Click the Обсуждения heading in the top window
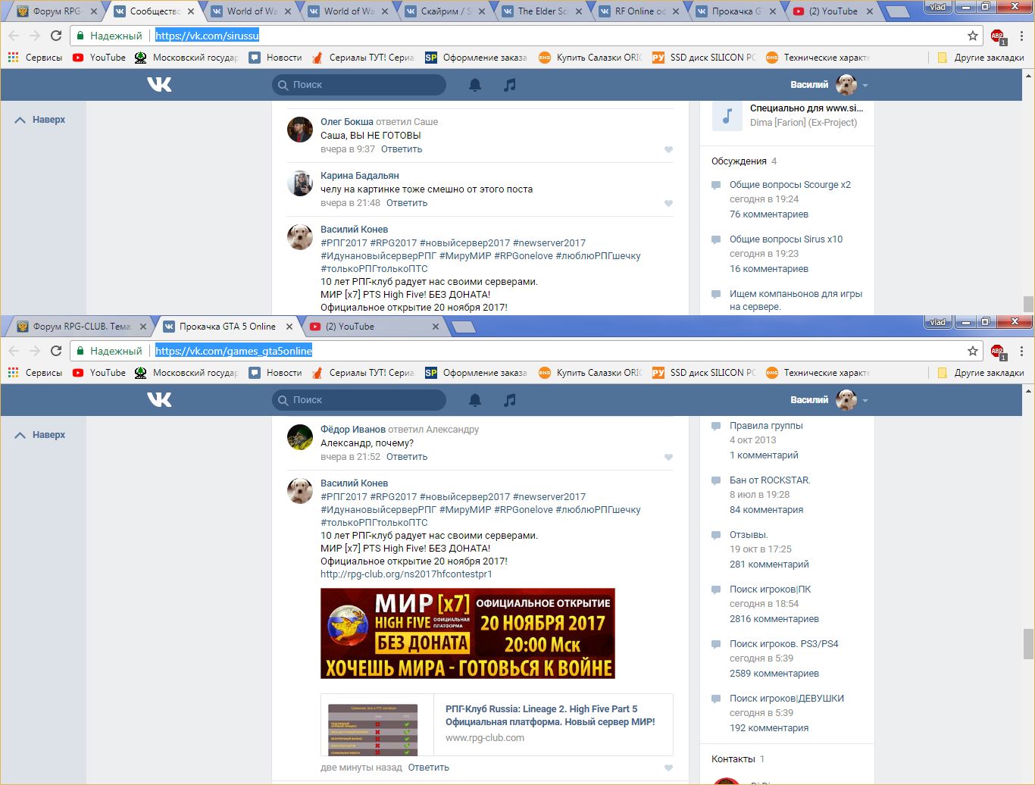Viewport: 1035px width, 785px height. coord(739,161)
